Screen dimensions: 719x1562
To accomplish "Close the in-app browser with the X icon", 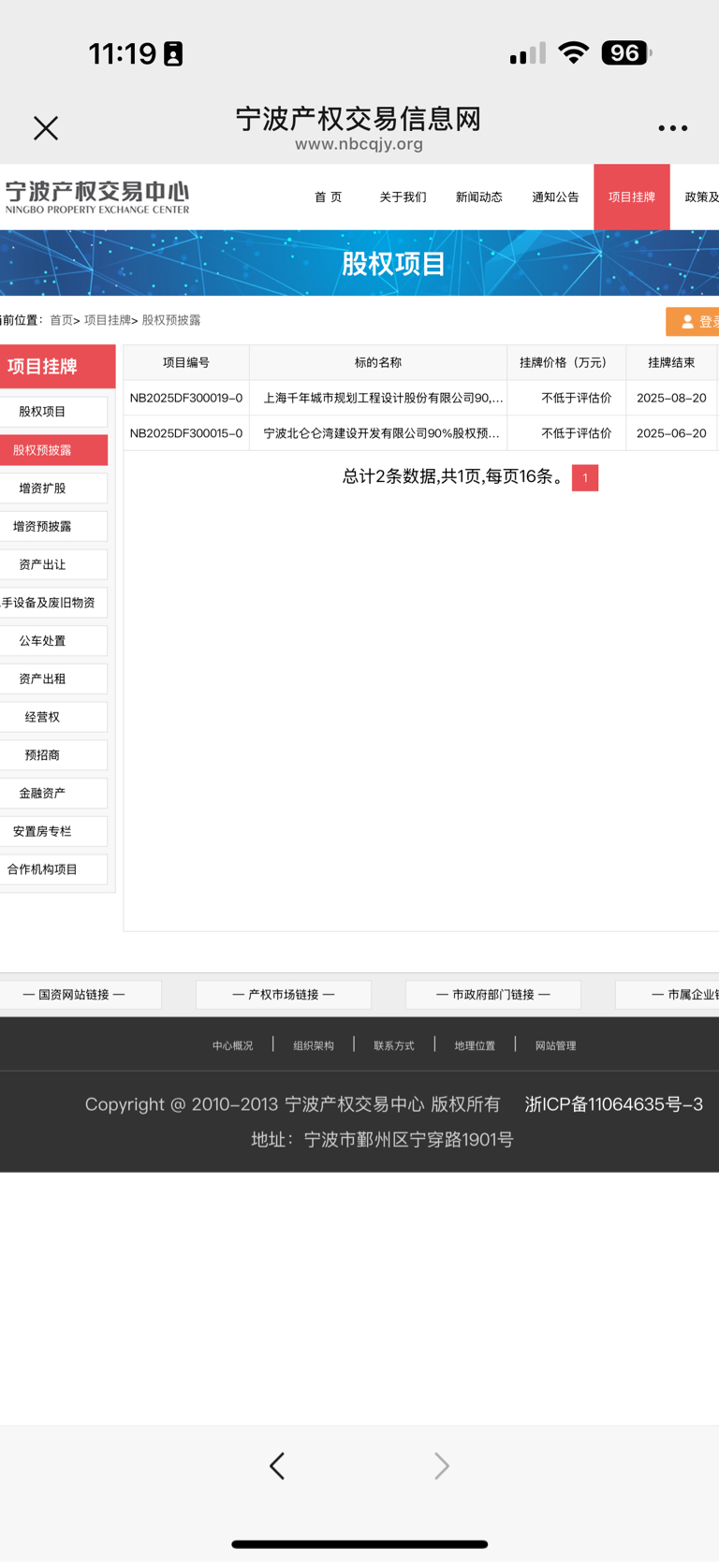I will [46, 128].
